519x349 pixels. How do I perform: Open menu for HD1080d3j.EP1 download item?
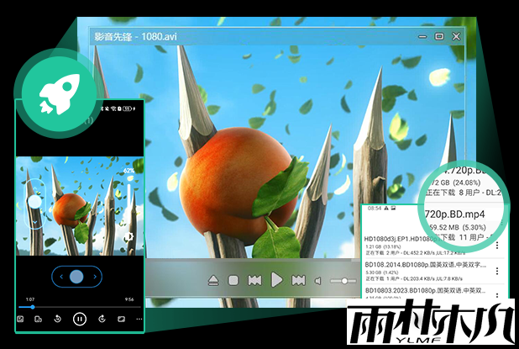(x=497, y=246)
